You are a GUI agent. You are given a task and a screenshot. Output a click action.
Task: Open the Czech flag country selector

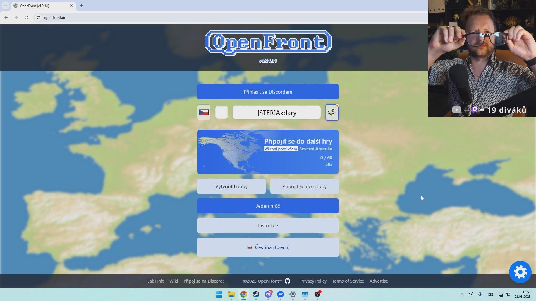click(204, 112)
